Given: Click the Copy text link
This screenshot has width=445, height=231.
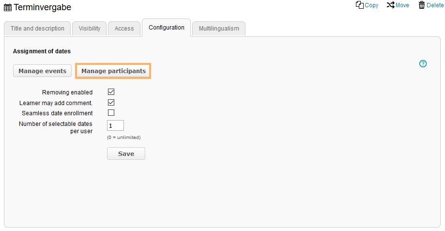Looking at the screenshot, I should click(371, 5).
